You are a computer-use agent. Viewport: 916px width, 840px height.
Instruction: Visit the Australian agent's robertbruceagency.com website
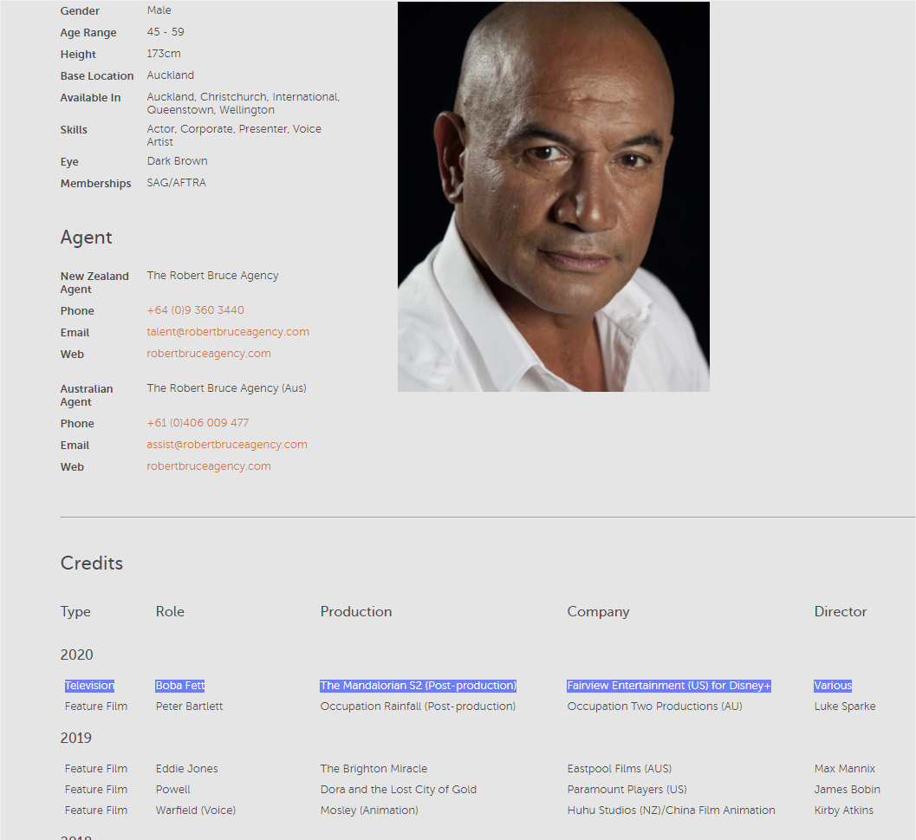pyautogui.click(x=209, y=466)
